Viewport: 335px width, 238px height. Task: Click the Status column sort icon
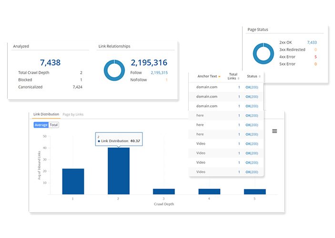pyautogui.click(x=260, y=77)
